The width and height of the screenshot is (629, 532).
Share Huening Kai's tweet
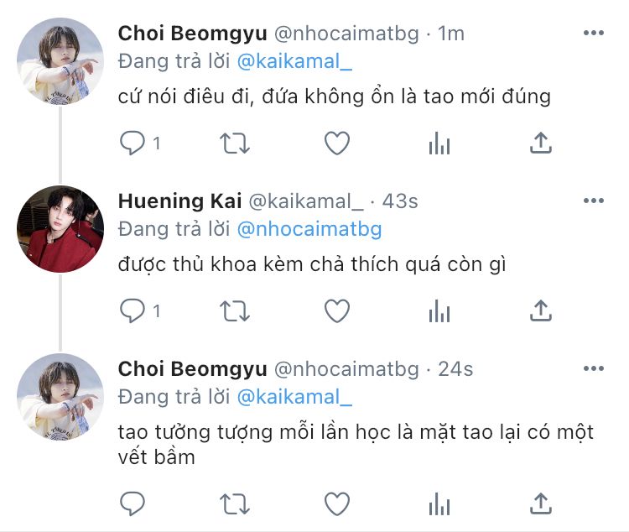tap(541, 311)
